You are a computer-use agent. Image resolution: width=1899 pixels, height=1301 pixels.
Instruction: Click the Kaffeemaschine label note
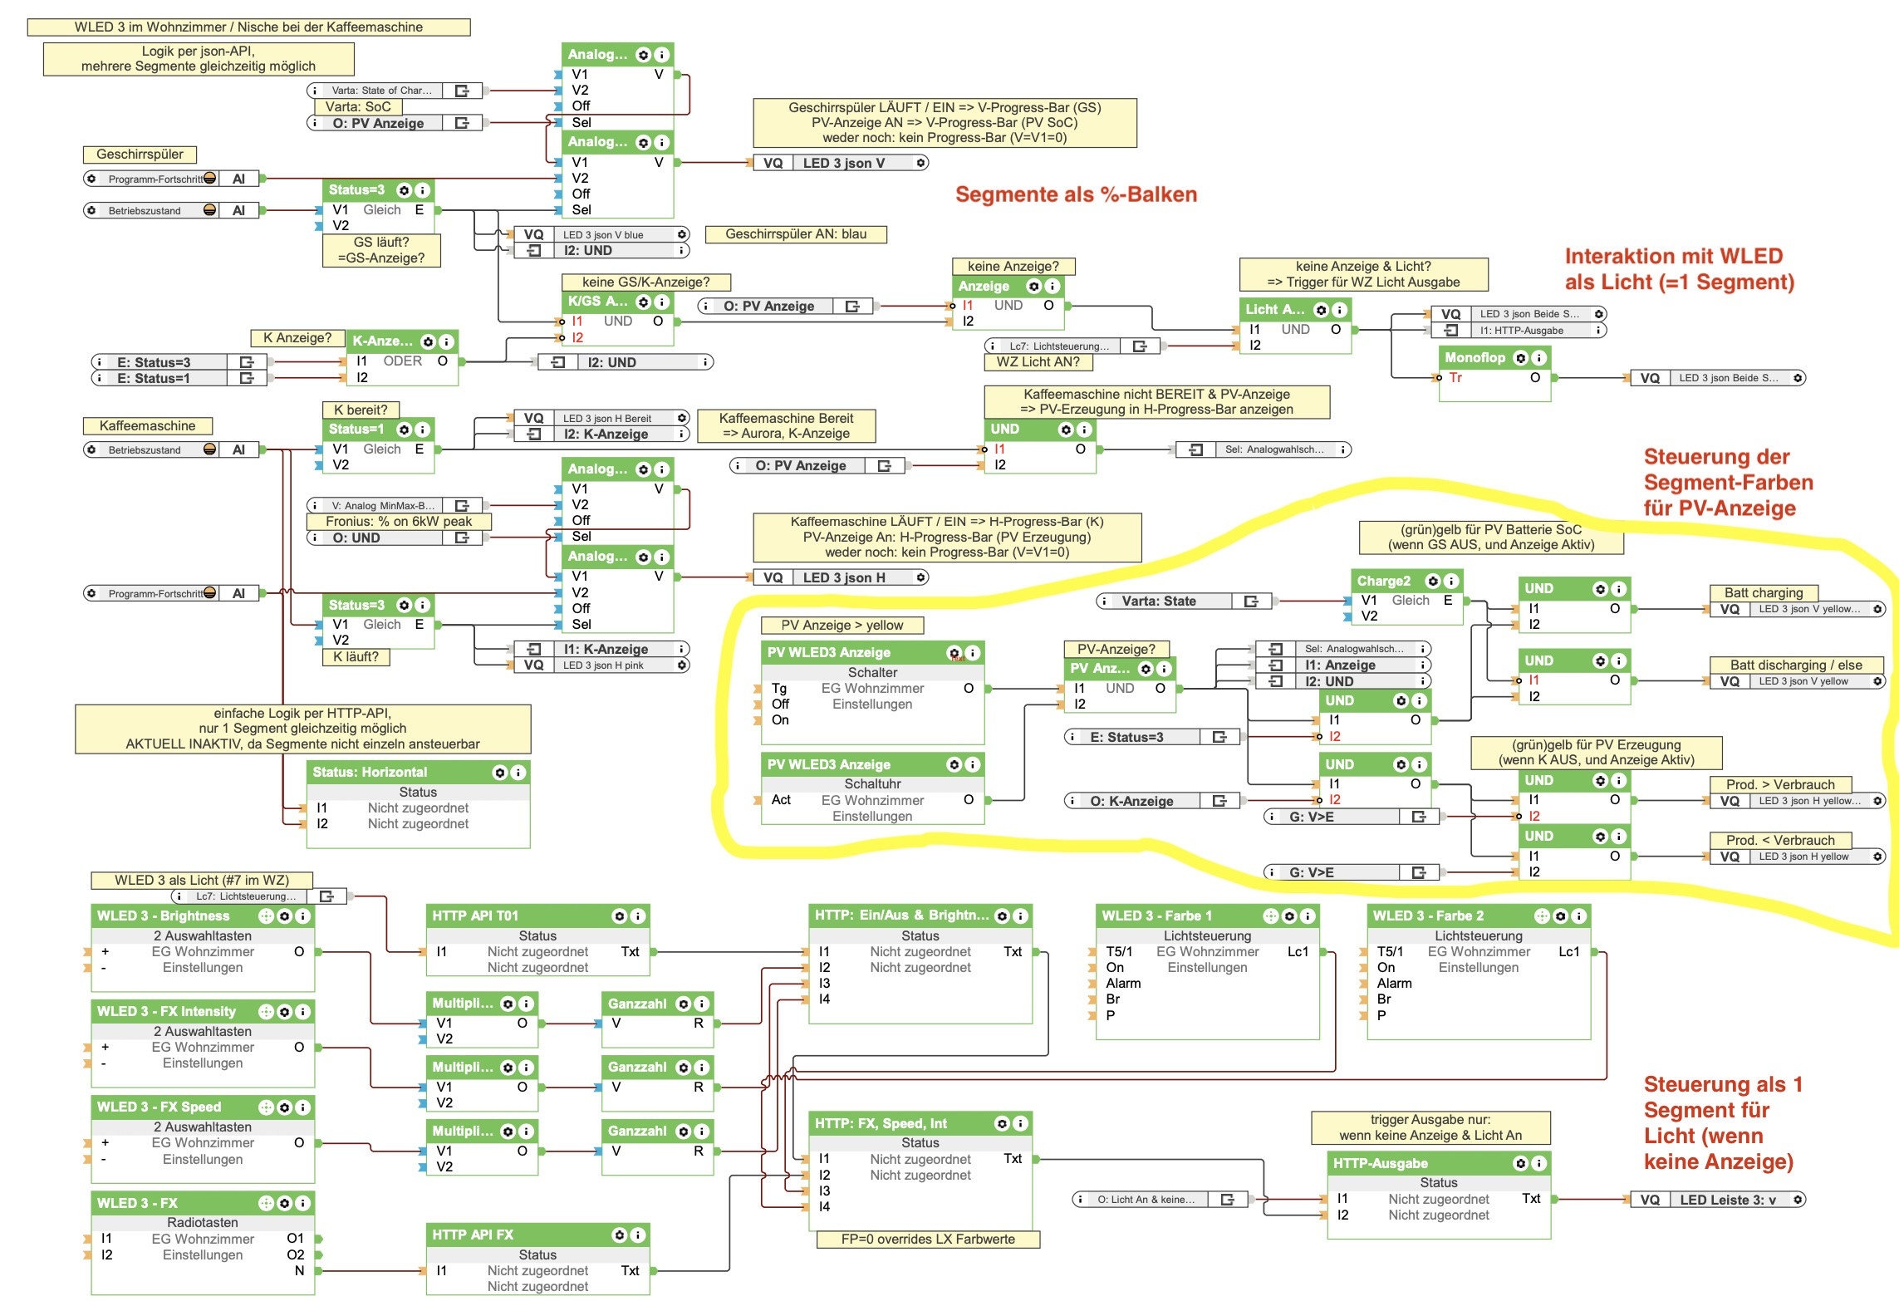tap(148, 426)
